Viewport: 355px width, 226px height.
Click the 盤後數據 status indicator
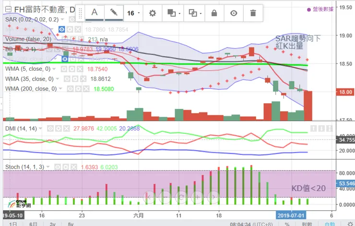320,9
